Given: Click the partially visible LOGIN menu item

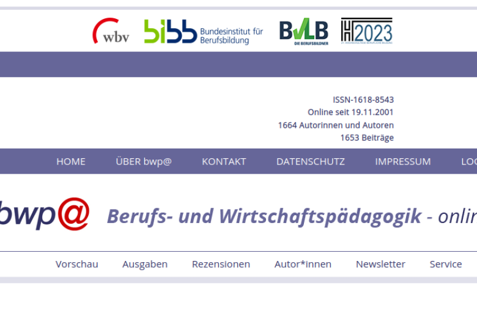Looking at the screenshot, I should point(469,161).
